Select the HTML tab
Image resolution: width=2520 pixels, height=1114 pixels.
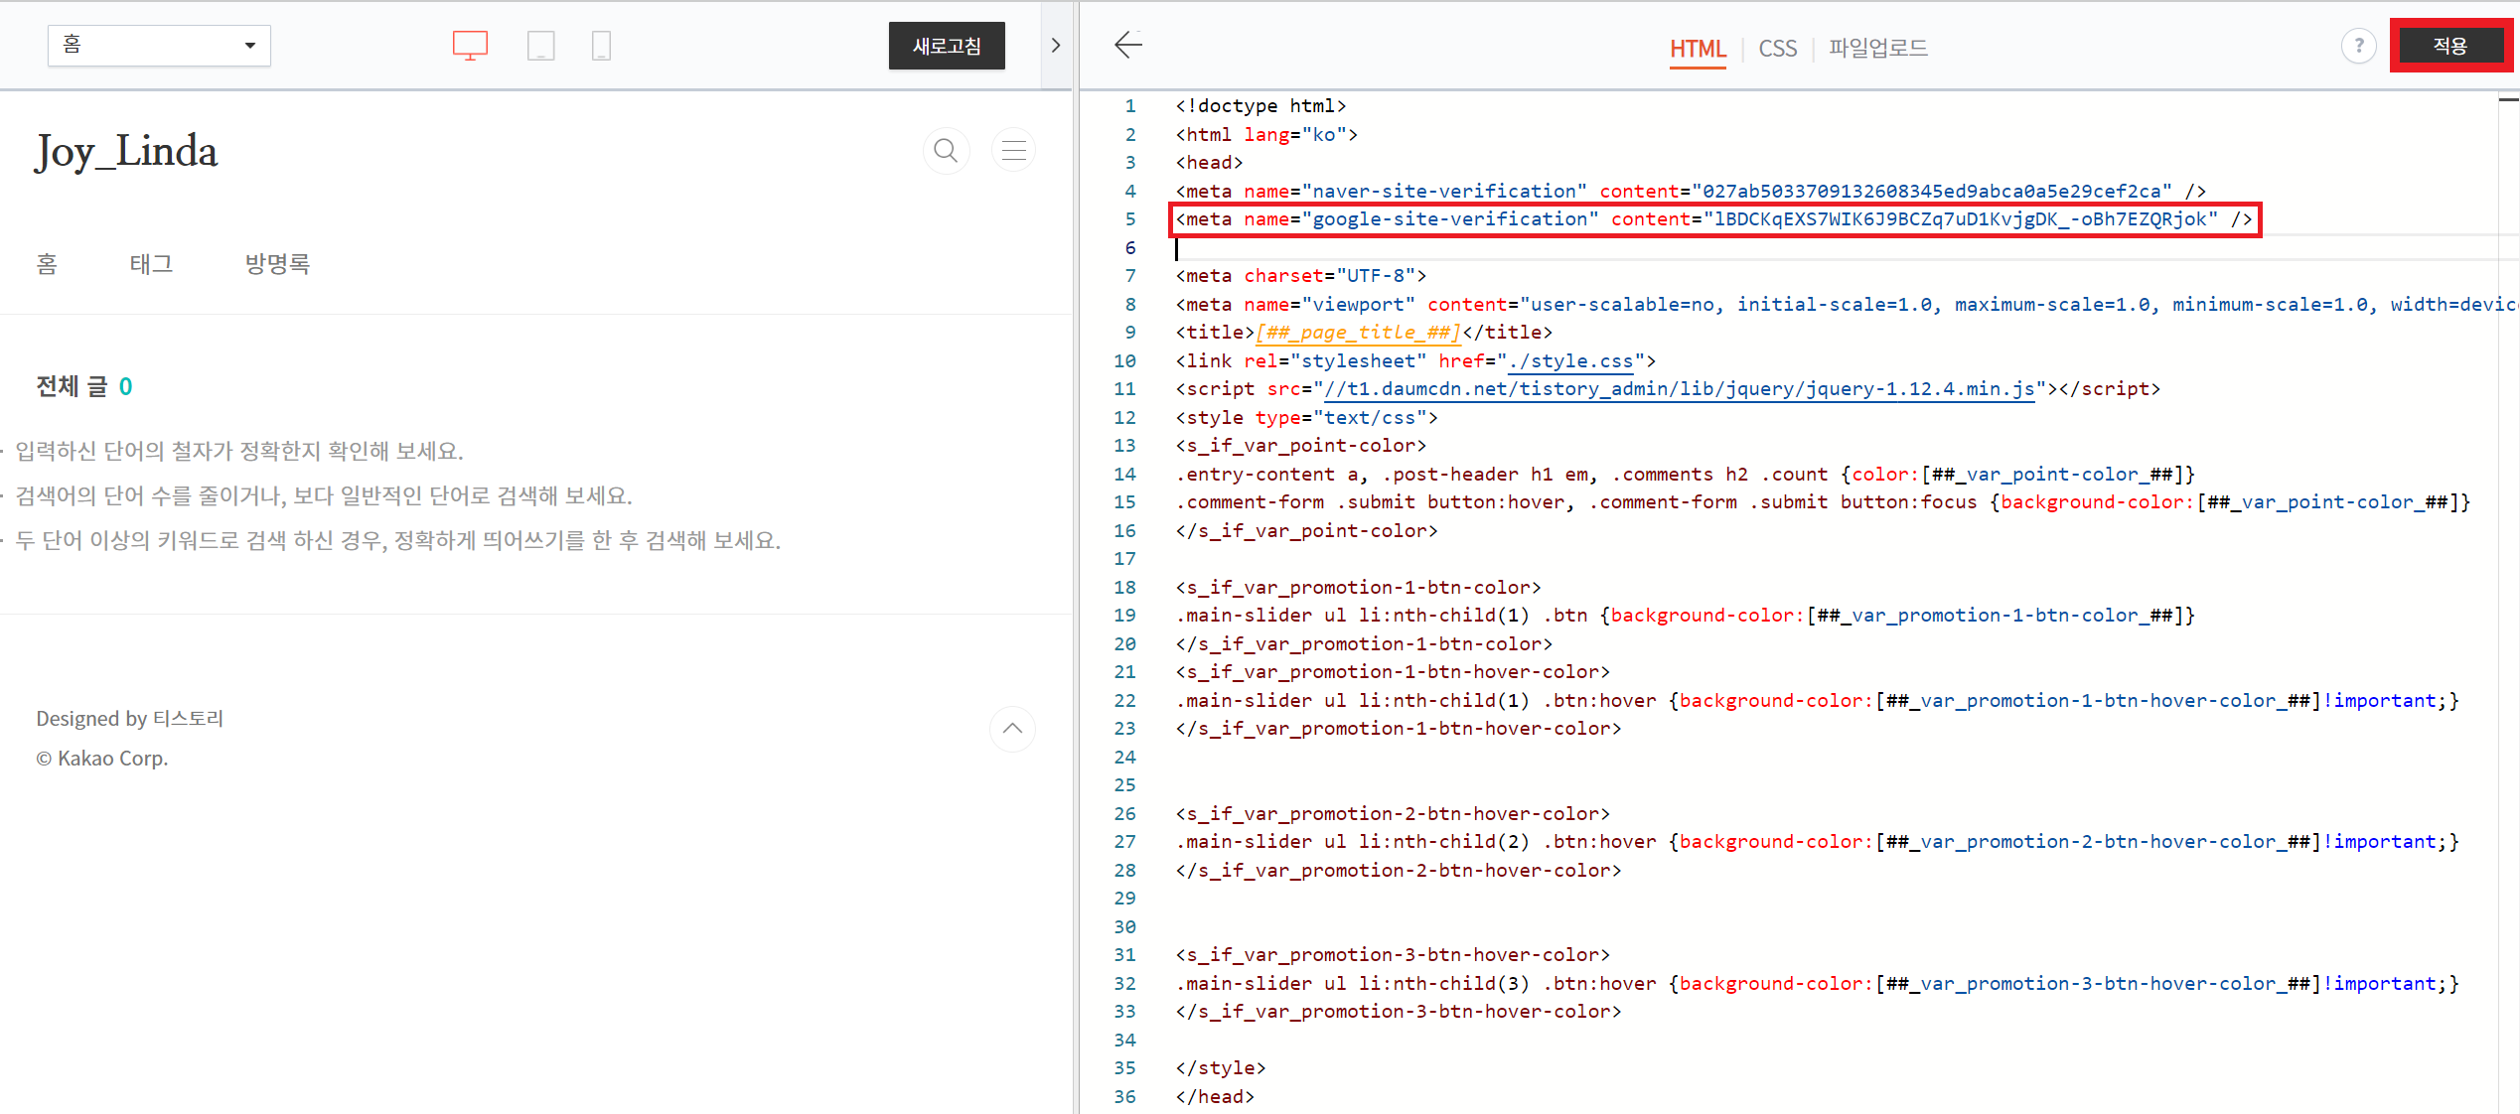(1698, 48)
